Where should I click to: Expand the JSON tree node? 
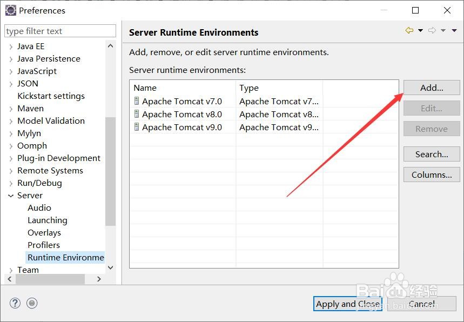11,84
